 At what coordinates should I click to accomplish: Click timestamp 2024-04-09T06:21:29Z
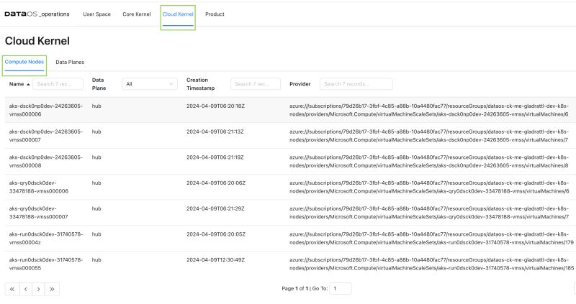(215, 208)
